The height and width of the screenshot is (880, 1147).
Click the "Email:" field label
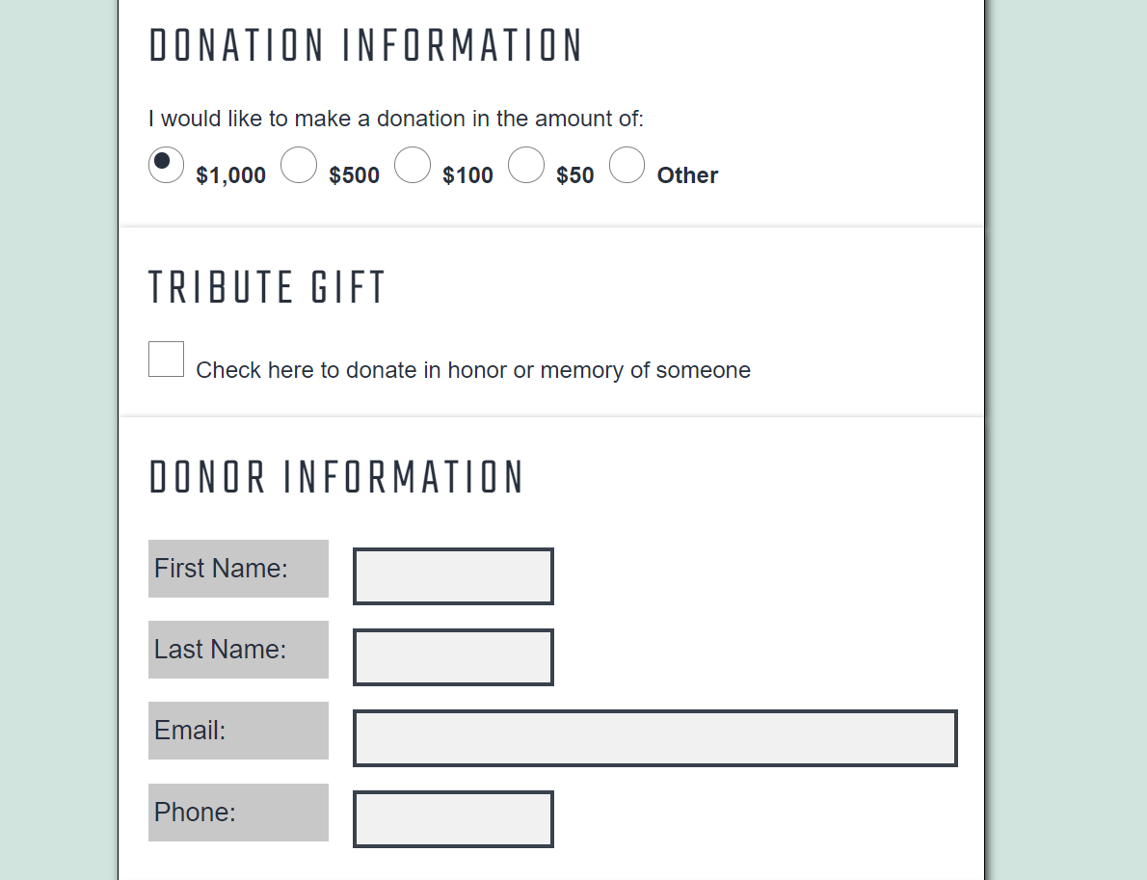(x=190, y=731)
